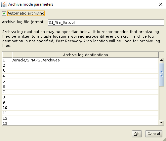Select destination row 5 cell
Screen dimensions: 166x141
coord(85,81)
